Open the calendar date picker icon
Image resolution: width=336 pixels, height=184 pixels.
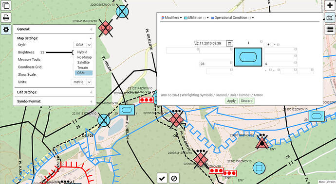[x=229, y=43]
